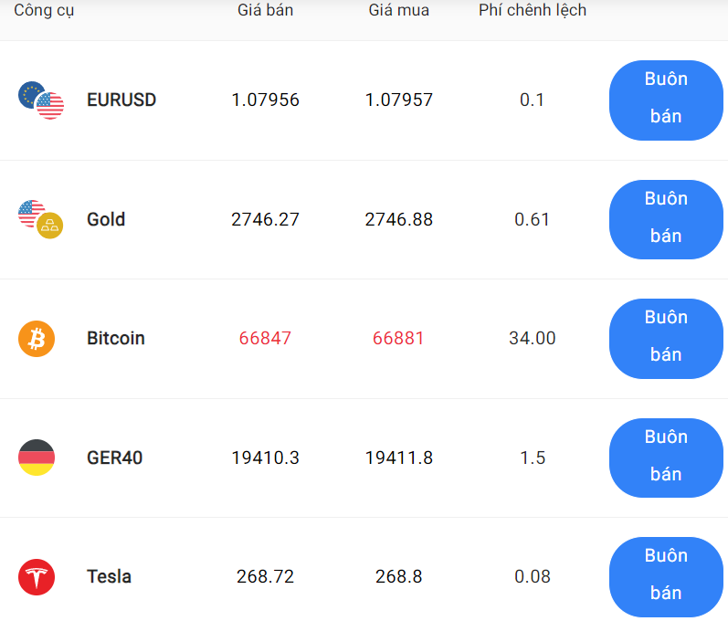728x621 pixels.
Task: Open the Buôn bán button for Bitcoin
Action: click(x=666, y=339)
